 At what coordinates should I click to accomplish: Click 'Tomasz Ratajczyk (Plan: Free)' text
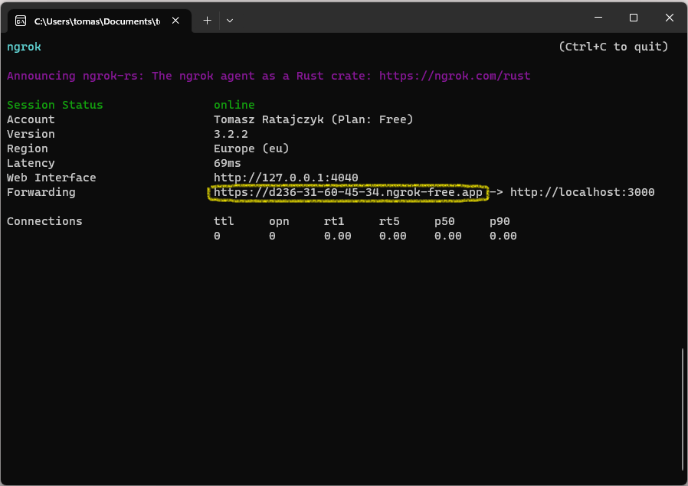tap(313, 119)
